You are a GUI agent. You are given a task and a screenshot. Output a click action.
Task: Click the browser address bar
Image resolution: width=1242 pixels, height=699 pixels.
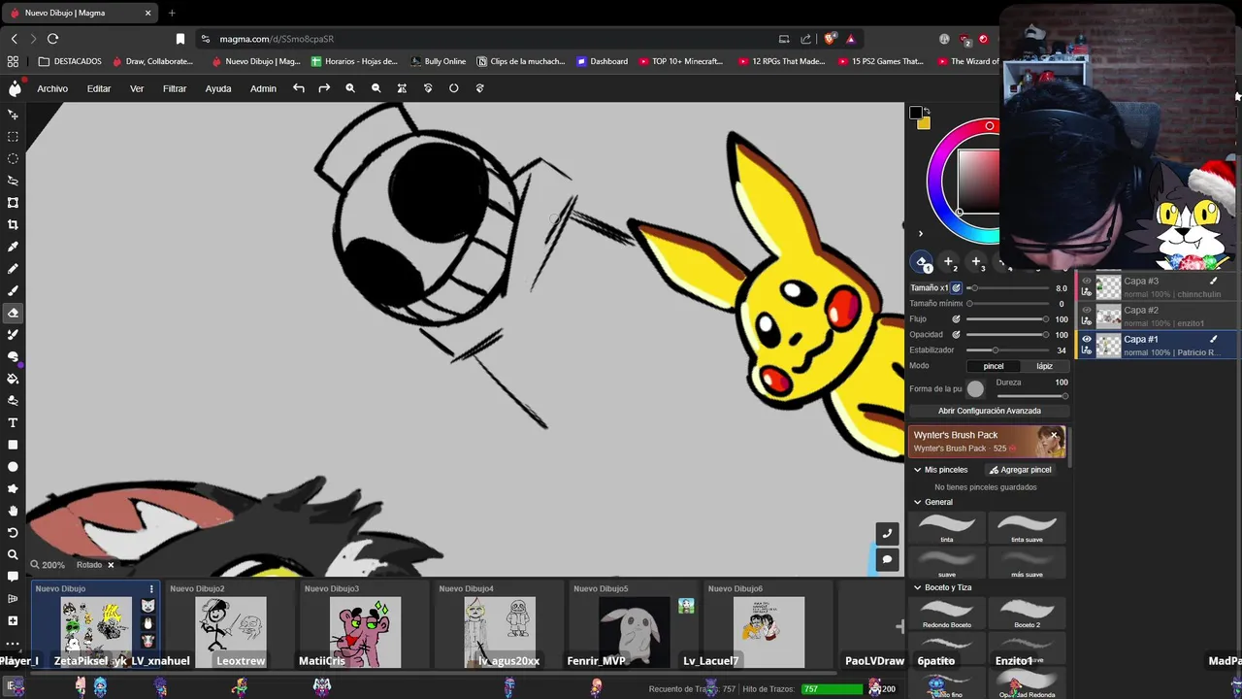pyautogui.click(x=485, y=39)
